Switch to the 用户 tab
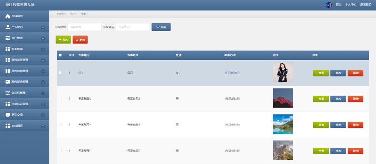The height and width of the screenshot is (164, 376). point(72,14)
